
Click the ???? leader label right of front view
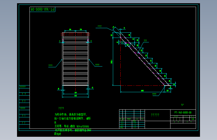(x=97, y=65)
